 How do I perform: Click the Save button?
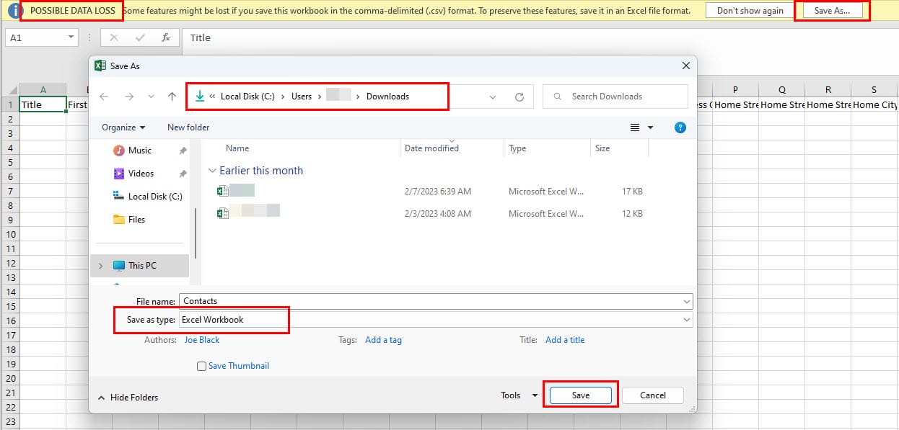pyautogui.click(x=581, y=395)
